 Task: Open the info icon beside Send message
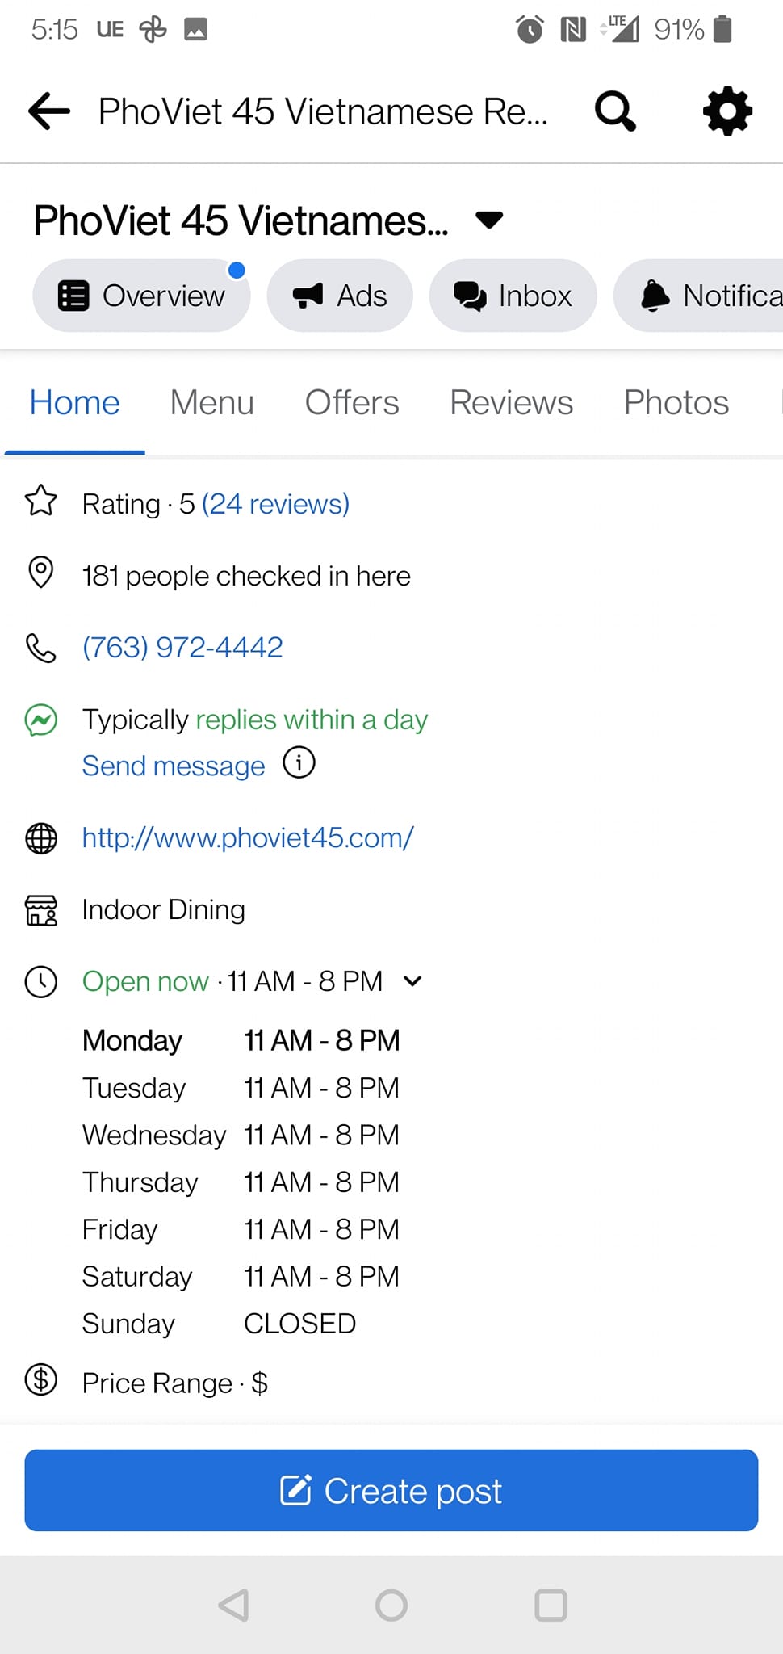pyautogui.click(x=299, y=762)
